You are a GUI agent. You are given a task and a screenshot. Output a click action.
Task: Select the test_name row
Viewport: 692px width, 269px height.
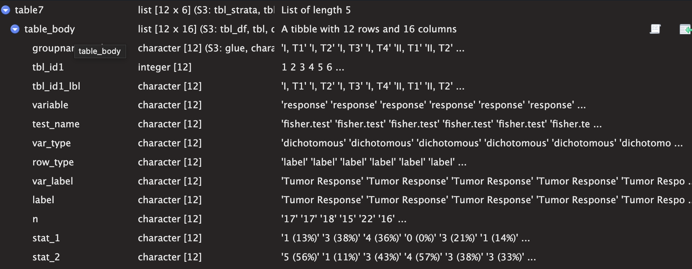[346, 124]
